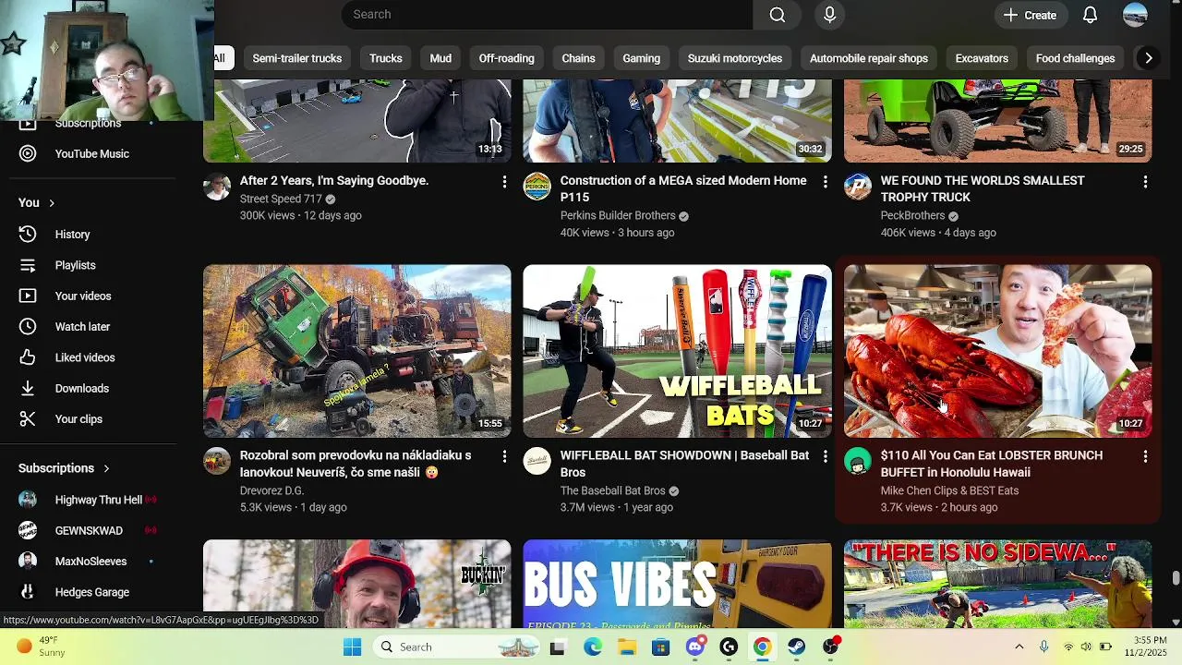Image resolution: width=1182 pixels, height=665 pixels.
Task: Open File Explorer from taskbar
Action: 627,647
